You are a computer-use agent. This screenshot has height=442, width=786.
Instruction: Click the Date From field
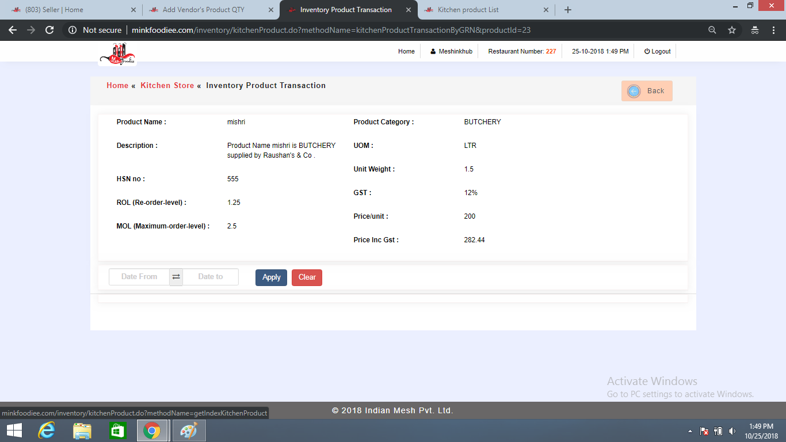pos(139,277)
